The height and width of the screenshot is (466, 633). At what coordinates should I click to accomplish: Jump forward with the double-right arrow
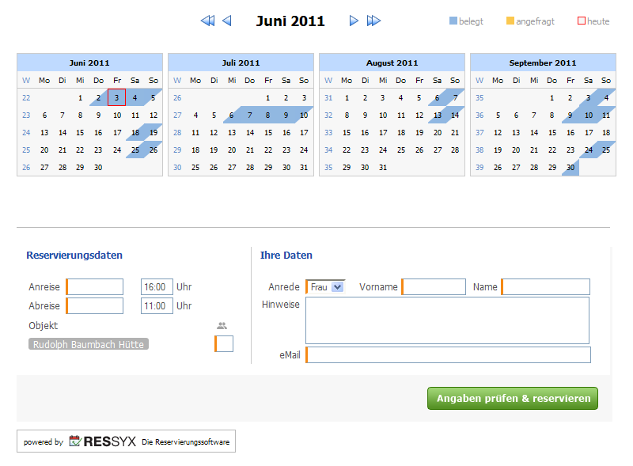click(x=373, y=21)
